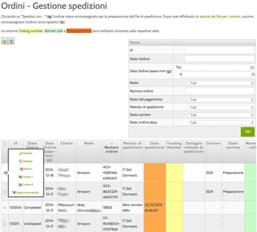Click the 'e' end-date input field
The height and width of the screenshot is (232, 257).
point(217,74)
